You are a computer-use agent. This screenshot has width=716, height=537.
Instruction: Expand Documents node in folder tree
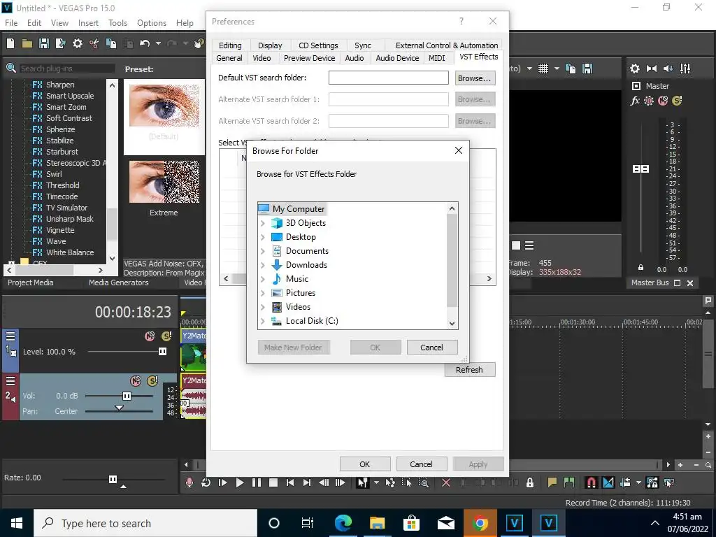(263, 251)
